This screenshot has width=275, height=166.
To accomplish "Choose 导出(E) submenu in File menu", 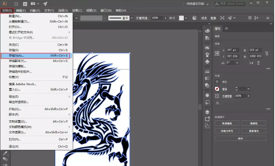I will click(x=37, y=97).
